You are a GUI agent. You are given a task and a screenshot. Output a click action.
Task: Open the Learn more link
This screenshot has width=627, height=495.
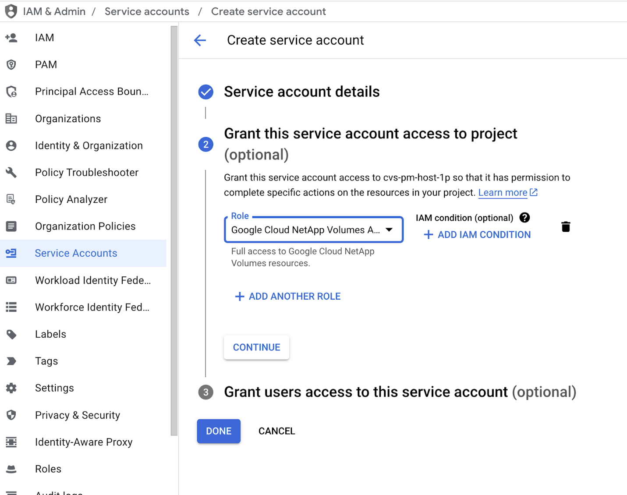[x=503, y=192]
